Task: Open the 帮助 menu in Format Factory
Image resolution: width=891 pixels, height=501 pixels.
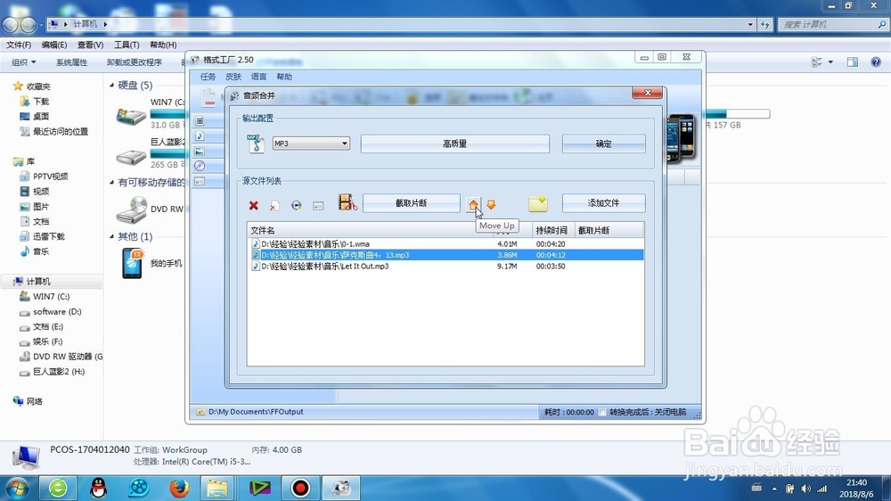Action: tap(284, 77)
